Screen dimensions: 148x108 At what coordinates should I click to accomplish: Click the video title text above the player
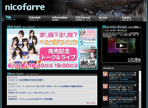(115, 30)
